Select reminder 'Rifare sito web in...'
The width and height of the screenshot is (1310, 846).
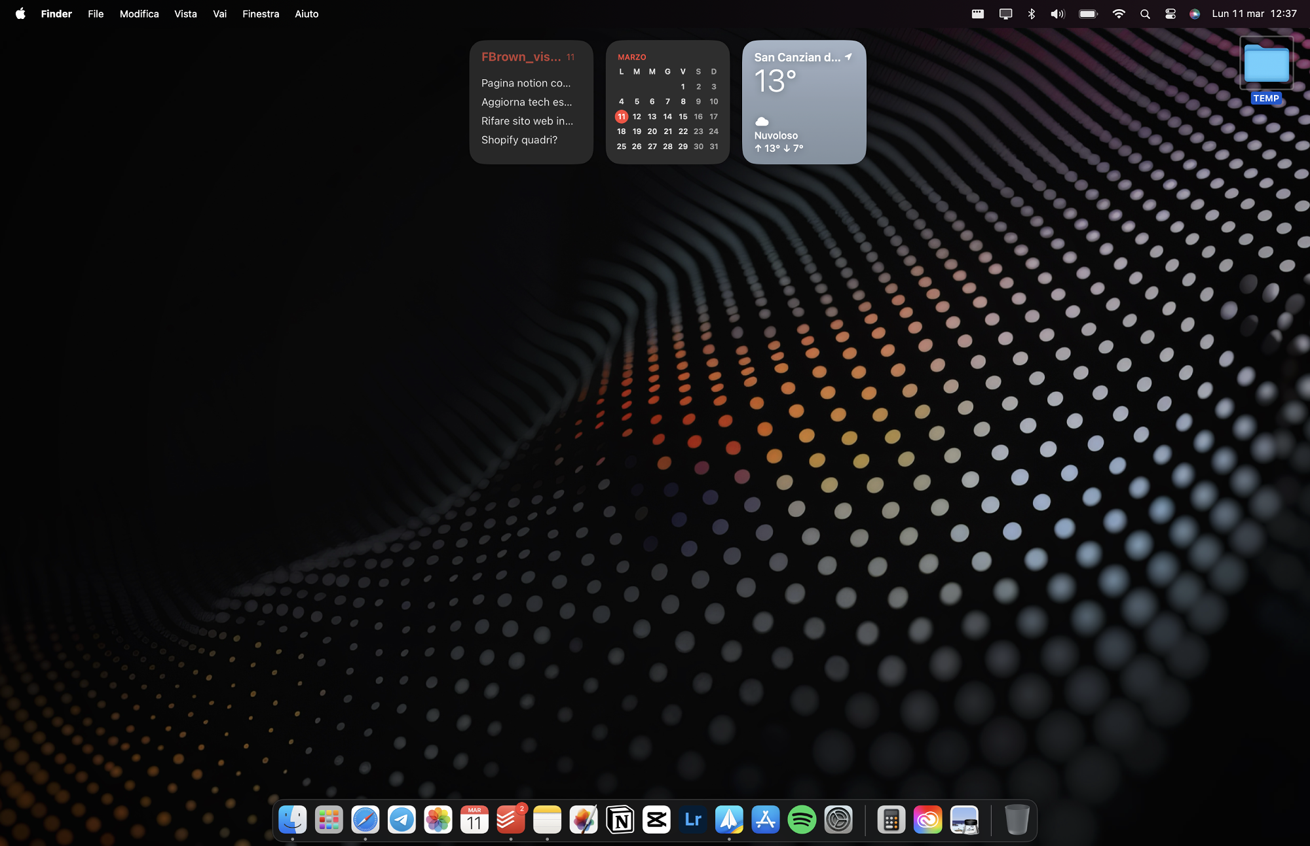[527, 121]
